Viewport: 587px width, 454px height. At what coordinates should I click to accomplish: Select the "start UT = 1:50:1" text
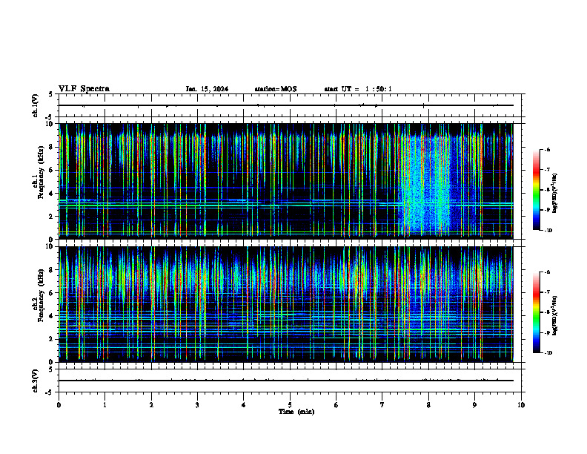pyautogui.click(x=358, y=89)
